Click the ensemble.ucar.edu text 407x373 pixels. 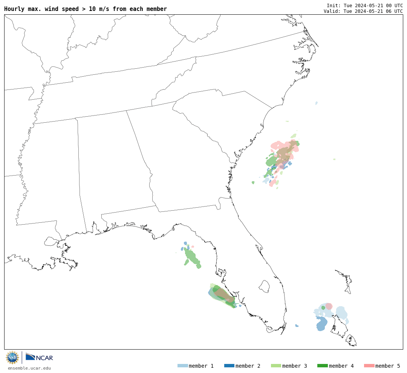click(29, 368)
